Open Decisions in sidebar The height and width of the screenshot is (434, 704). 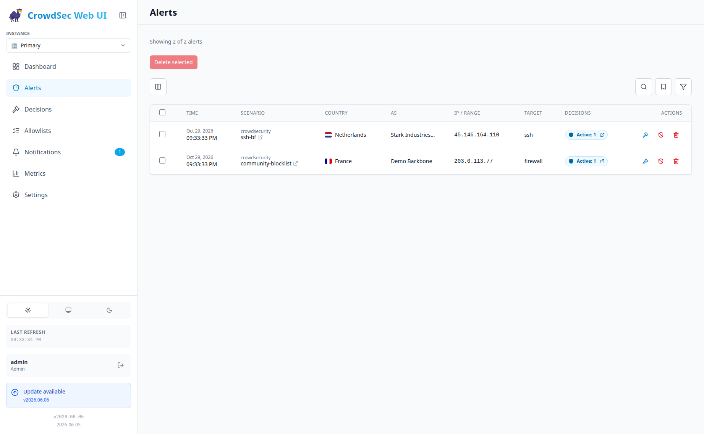tap(68, 109)
